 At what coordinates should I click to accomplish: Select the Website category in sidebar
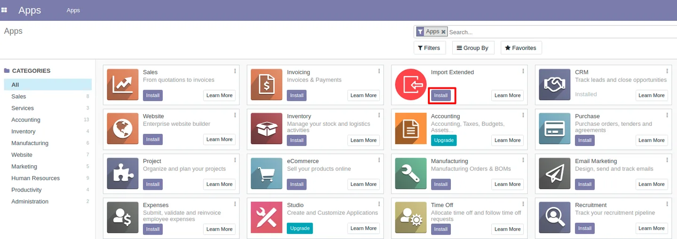coord(48,154)
